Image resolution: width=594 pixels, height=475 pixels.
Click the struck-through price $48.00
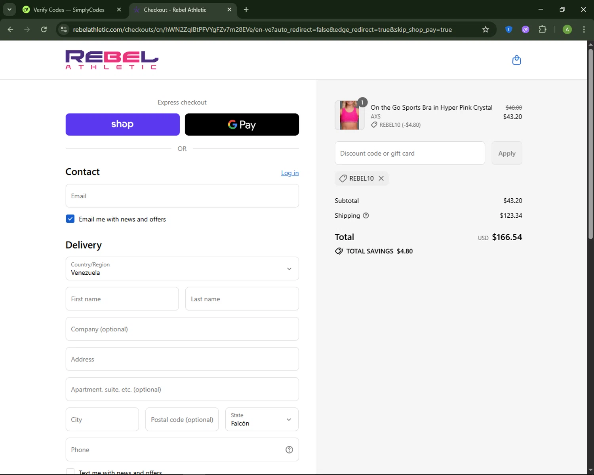[x=514, y=108]
